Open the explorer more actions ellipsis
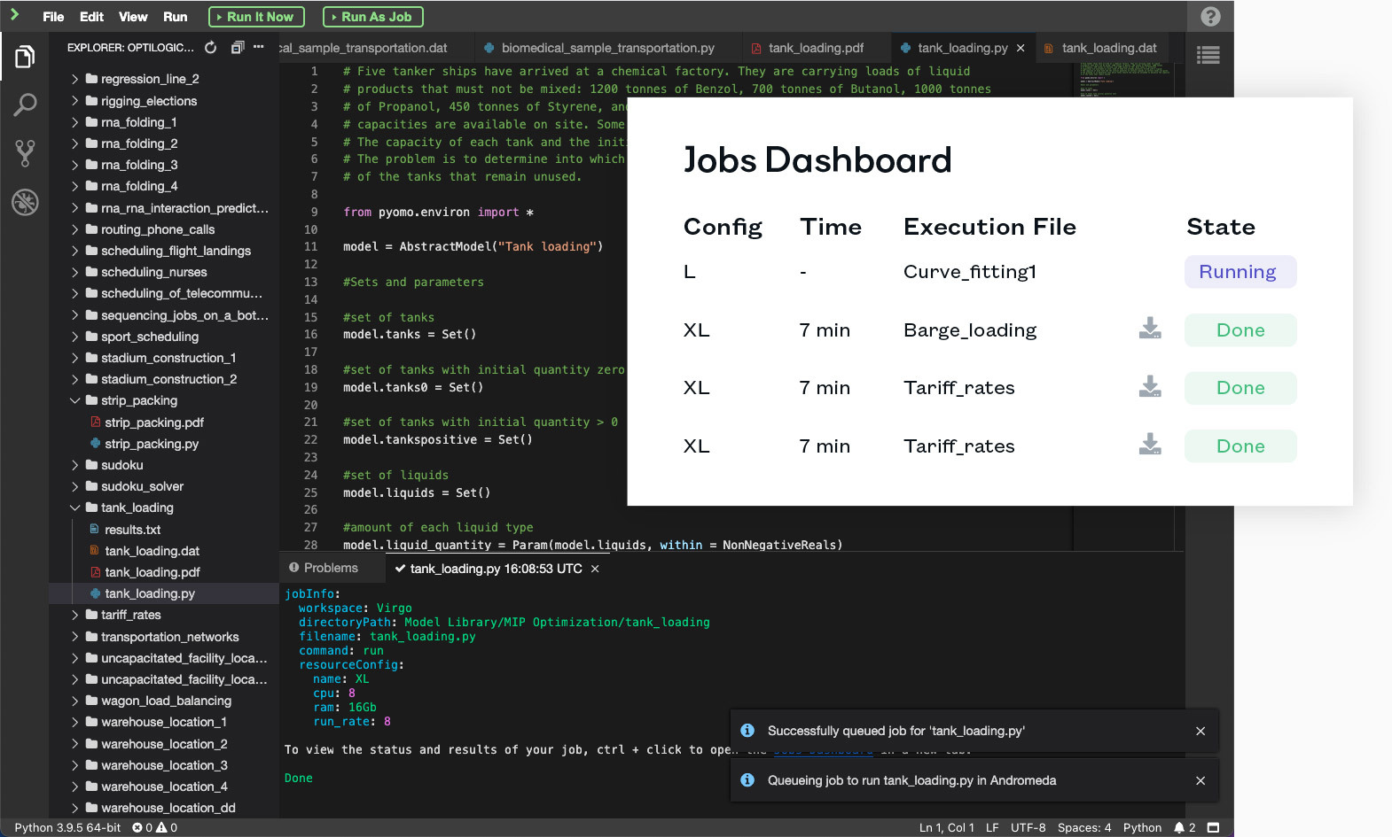 pyautogui.click(x=259, y=48)
